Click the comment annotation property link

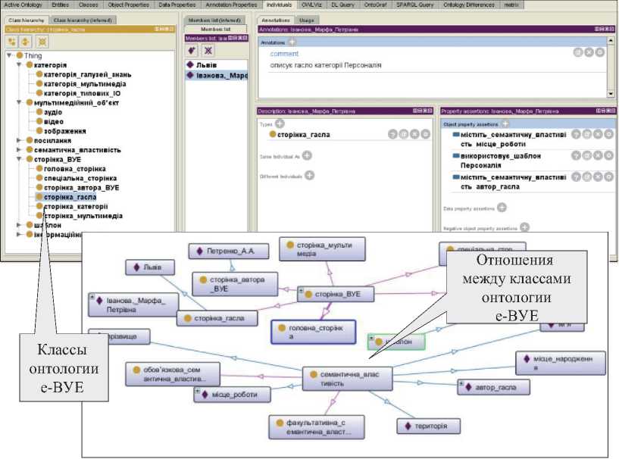coord(284,54)
